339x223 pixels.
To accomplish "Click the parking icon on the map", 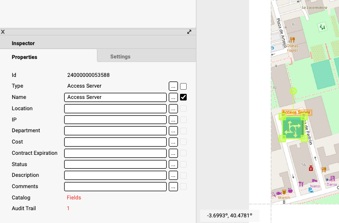I will (x=310, y=190).
